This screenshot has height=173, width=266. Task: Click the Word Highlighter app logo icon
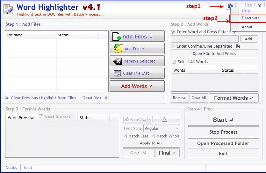[8, 9]
